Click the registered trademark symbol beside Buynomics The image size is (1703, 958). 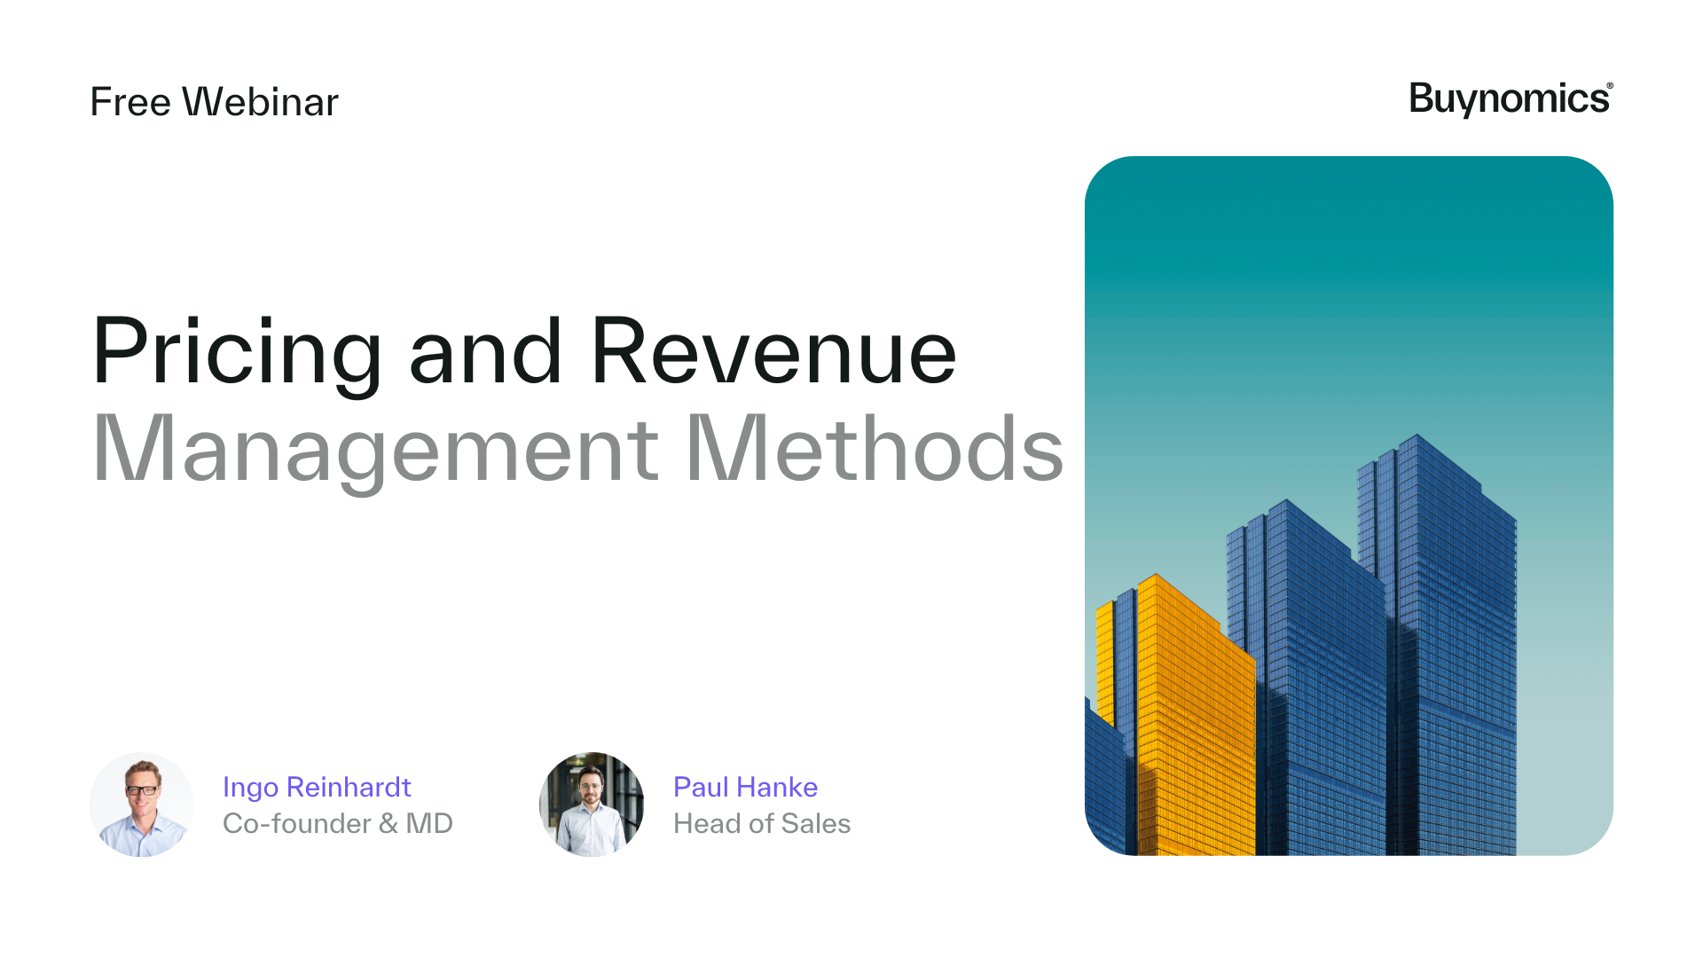tap(1609, 86)
